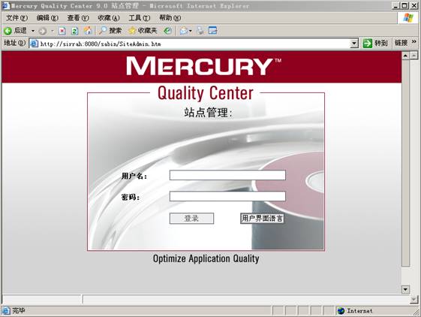The image size is (421, 317).
Task: Expand the address bar dropdown arrow
Action: [x=354, y=44]
